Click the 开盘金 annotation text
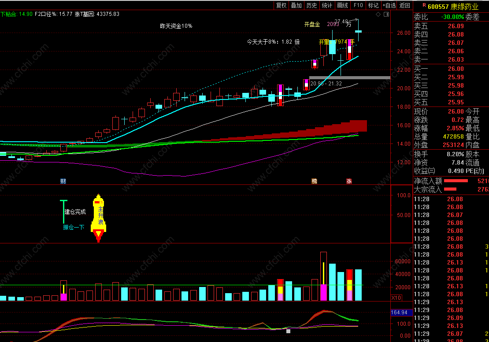 [x=312, y=24]
